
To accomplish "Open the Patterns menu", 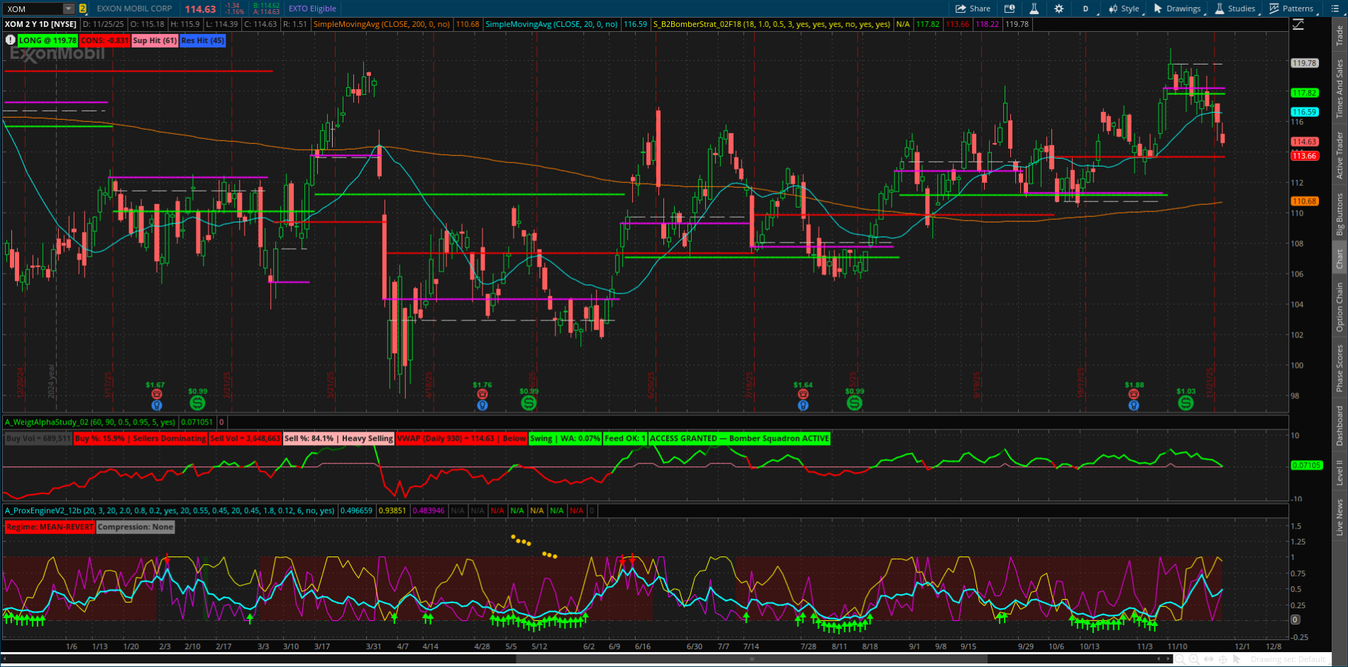I will (x=1291, y=9).
